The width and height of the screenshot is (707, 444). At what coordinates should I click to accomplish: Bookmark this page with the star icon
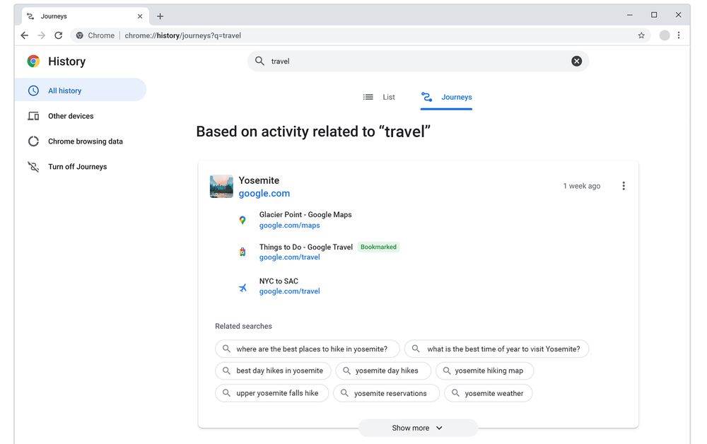pos(641,35)
